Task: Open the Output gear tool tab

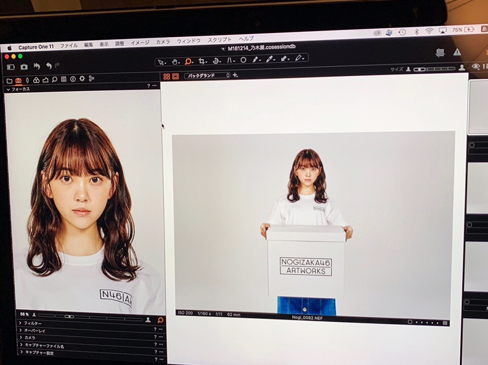Action: [x=82, y=79]
